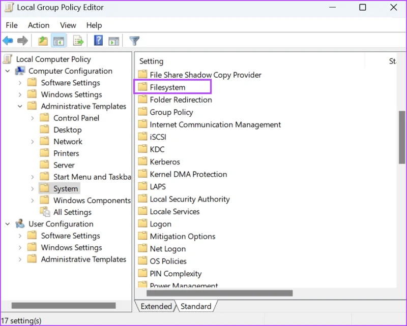Expand Software Settings under Computer Configuration

(x=20, y=83)
